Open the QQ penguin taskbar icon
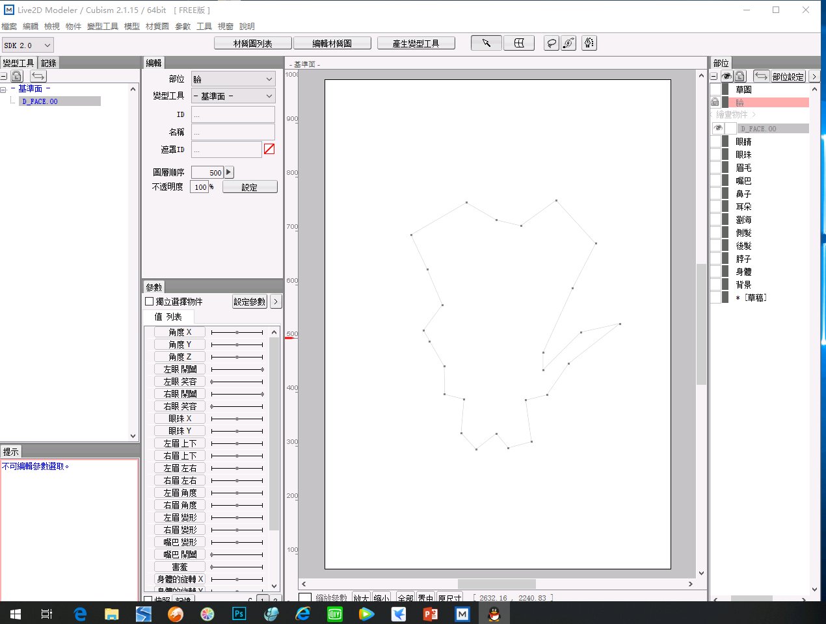The image size is (826, 624). (494, 613)
